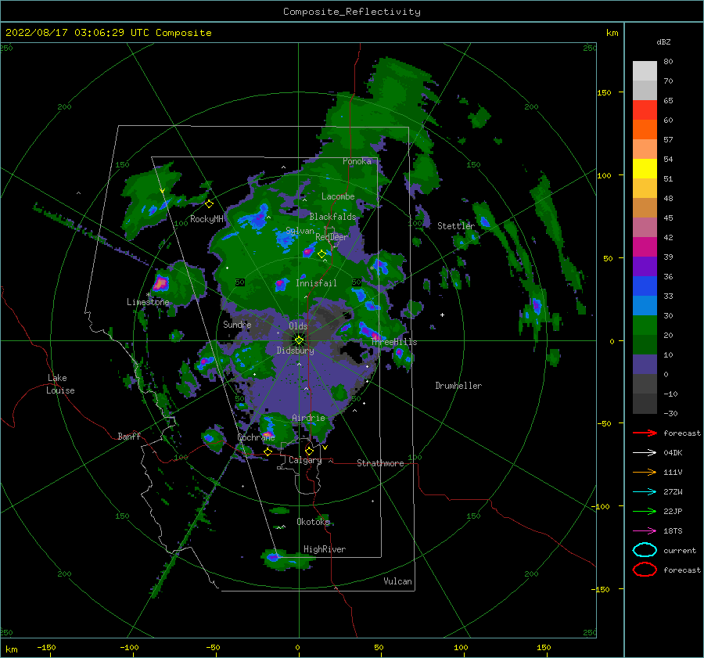Click the Banff city label
Image resolution: width=704 pixels, height=658 pixels.
(x=129, y=436)
